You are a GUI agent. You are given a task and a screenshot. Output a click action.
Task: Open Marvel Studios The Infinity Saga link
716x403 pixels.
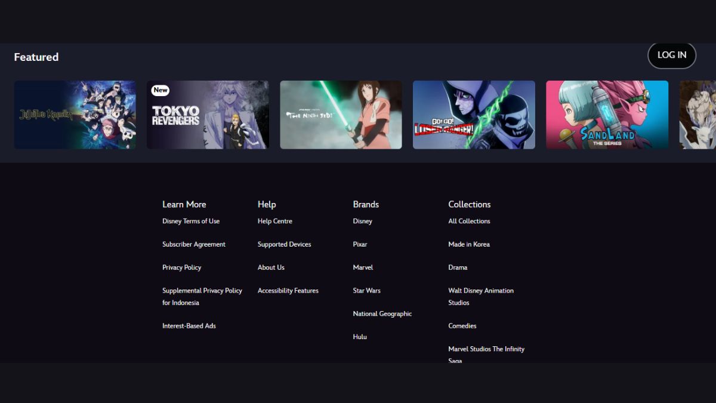[486, 355]
